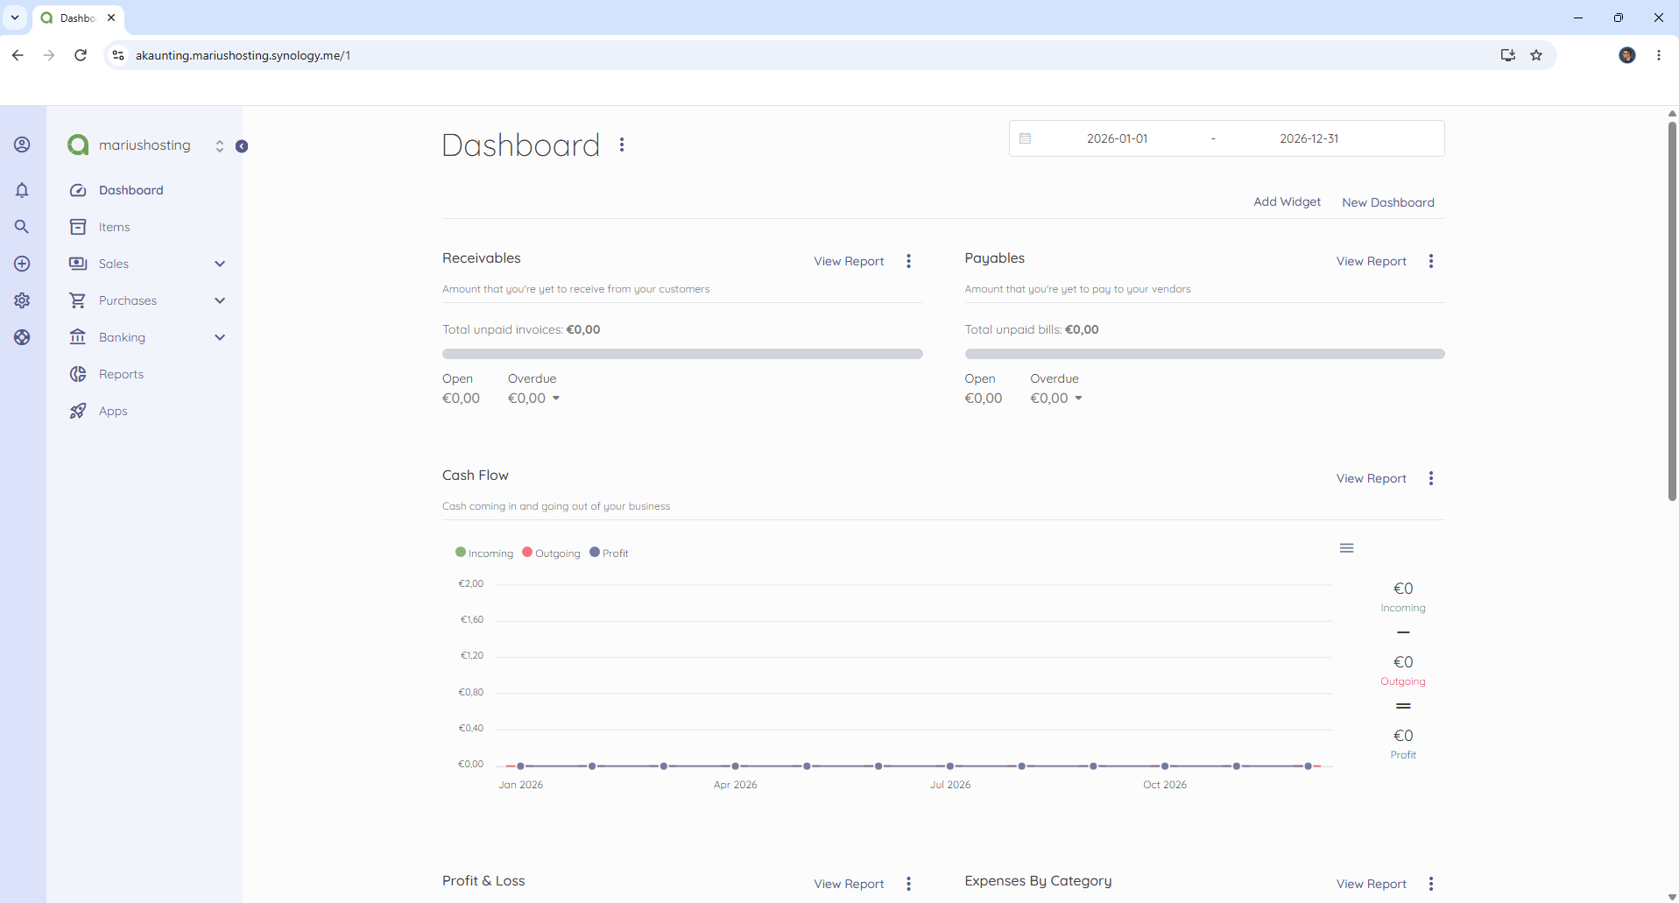Toggle the Outgoing series in chart legend
The image size is (1679, 903).
click(551, 553)
